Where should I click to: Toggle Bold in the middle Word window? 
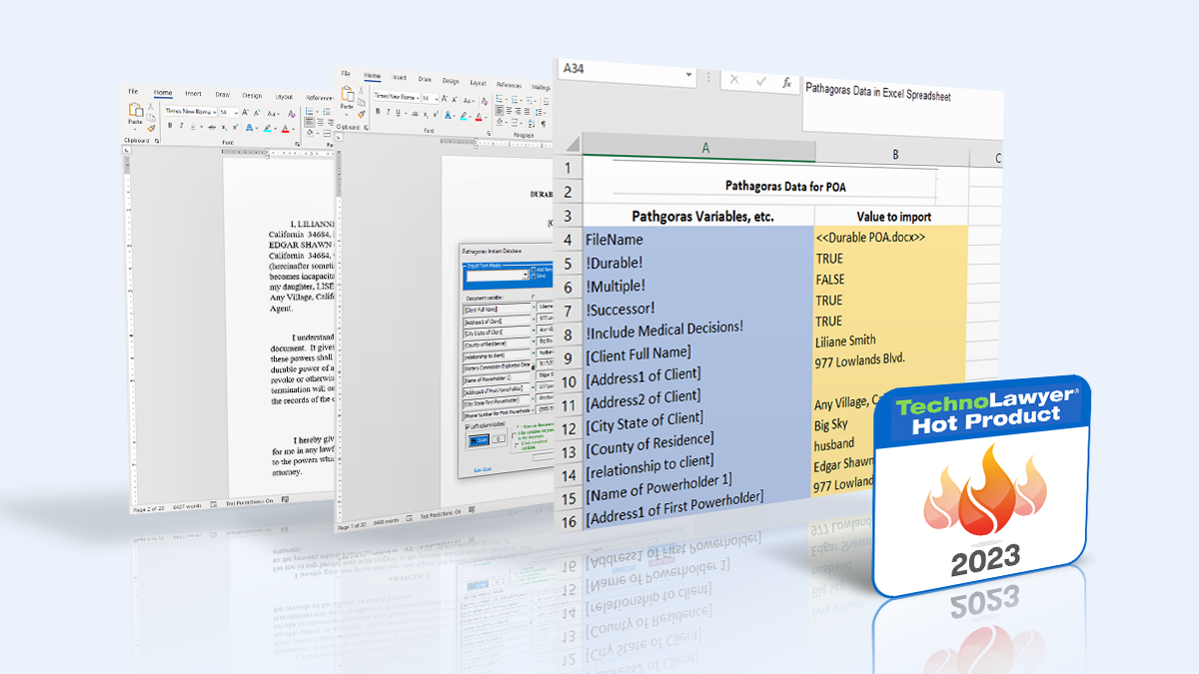point(378,112)
